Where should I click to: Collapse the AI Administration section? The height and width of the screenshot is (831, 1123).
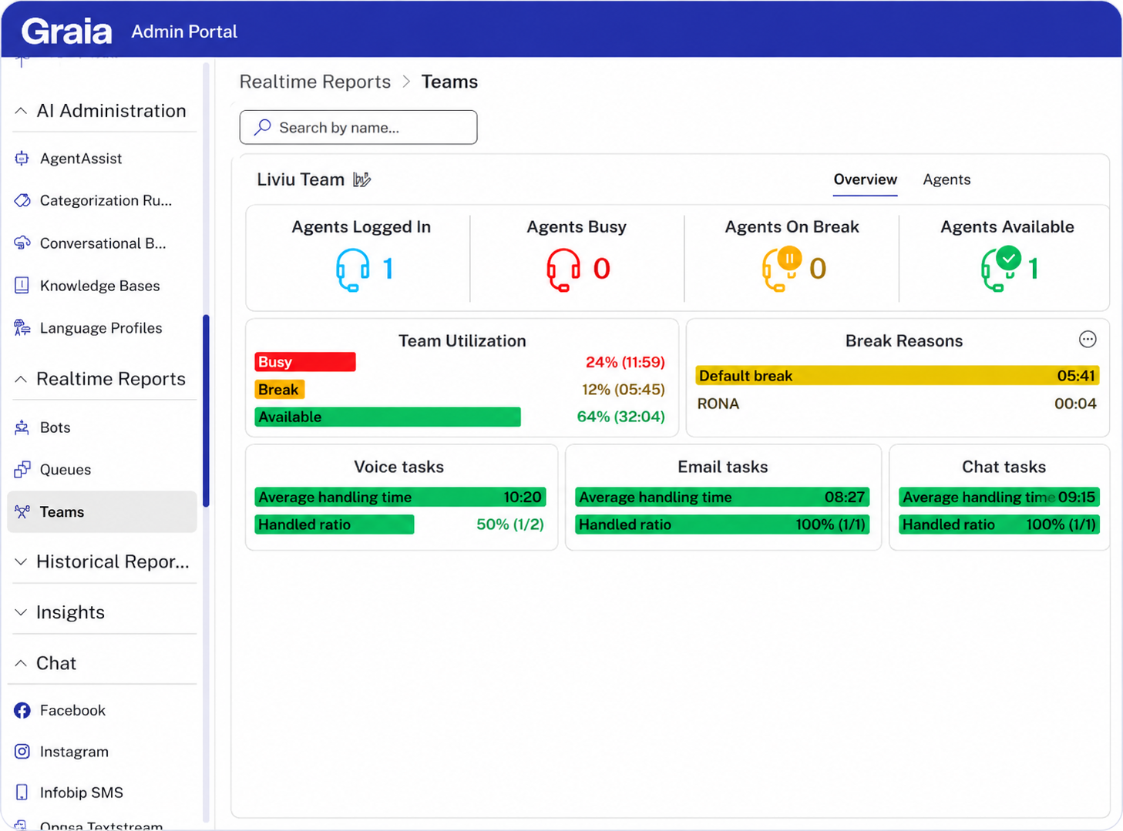(21, 111)
